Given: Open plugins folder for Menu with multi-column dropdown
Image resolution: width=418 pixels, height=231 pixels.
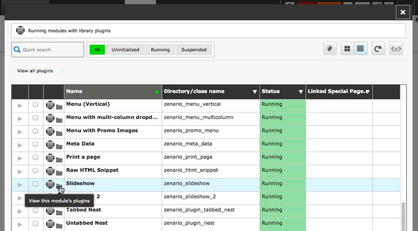Looking at the screenshot, I should tap(59, 120).
